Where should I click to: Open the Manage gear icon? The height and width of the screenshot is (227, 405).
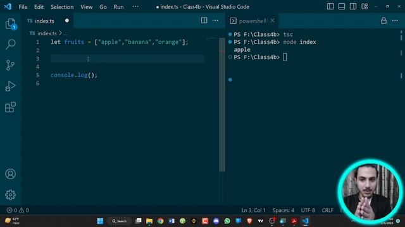tap(10, 195)
